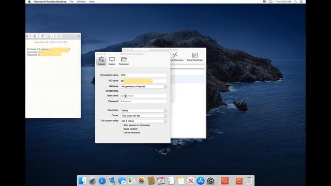This screenshot has width=331, height=186.
Task: Open the Apple menu
Action: pyautogui.click(x=29, y=2)
